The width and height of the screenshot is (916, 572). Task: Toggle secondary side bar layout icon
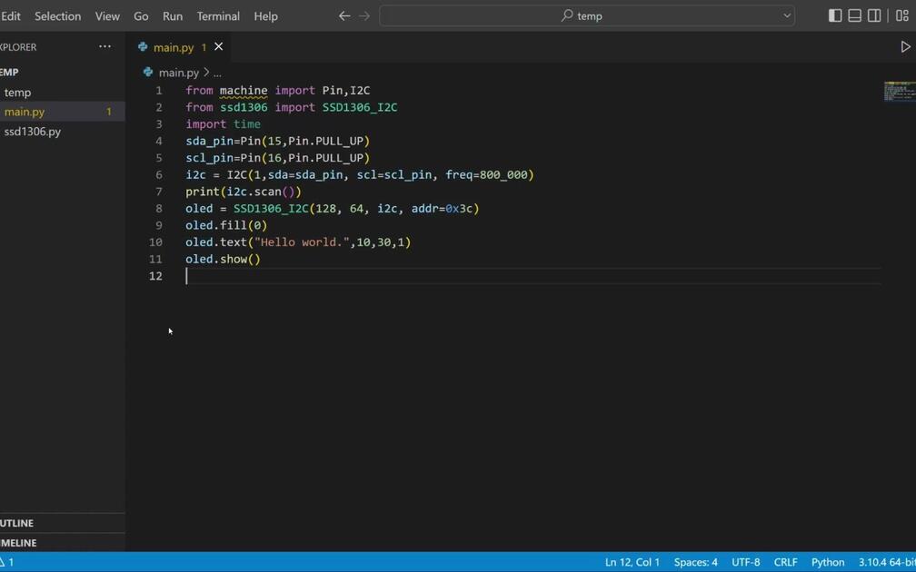point(874,15)
